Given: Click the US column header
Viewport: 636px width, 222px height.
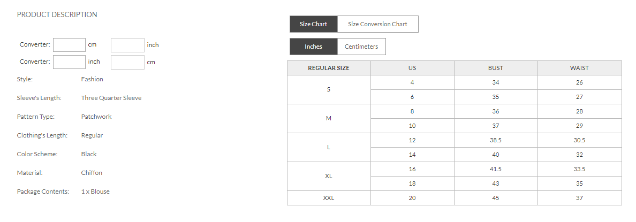Looking at the screenshot, I should click(413, 68).
